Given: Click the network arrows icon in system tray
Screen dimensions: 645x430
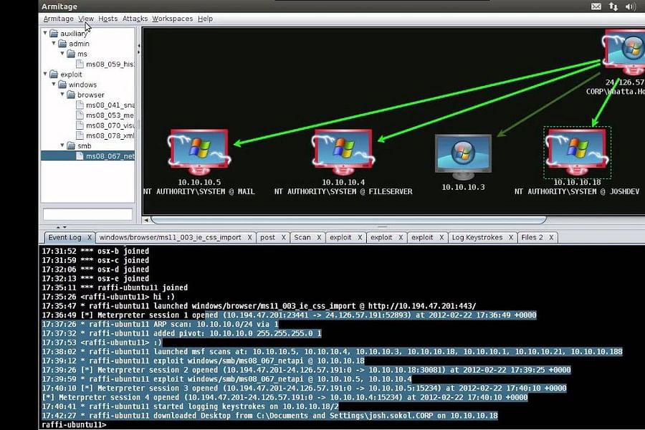Looking at the screenshot, I should 613,6.
